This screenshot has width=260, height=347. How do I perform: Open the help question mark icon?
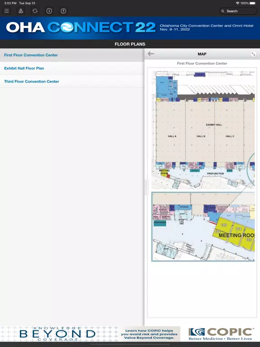(63, 11)
